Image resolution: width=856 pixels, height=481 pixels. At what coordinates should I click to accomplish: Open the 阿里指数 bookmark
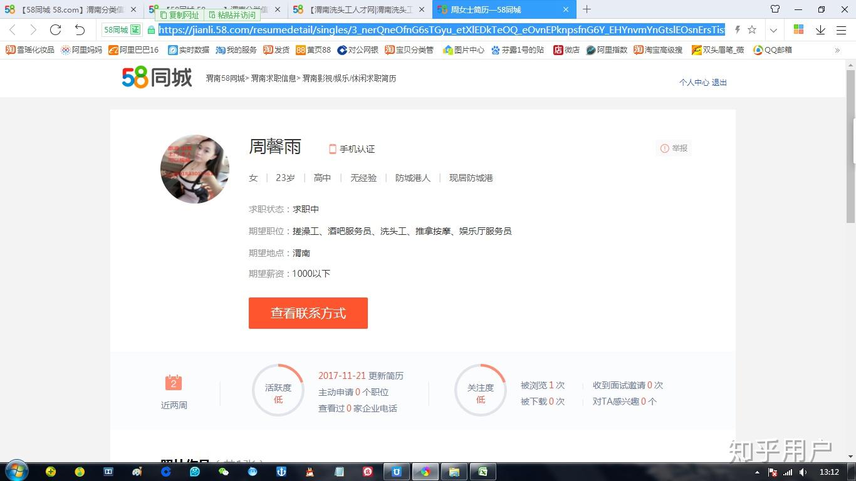[607, 49]
